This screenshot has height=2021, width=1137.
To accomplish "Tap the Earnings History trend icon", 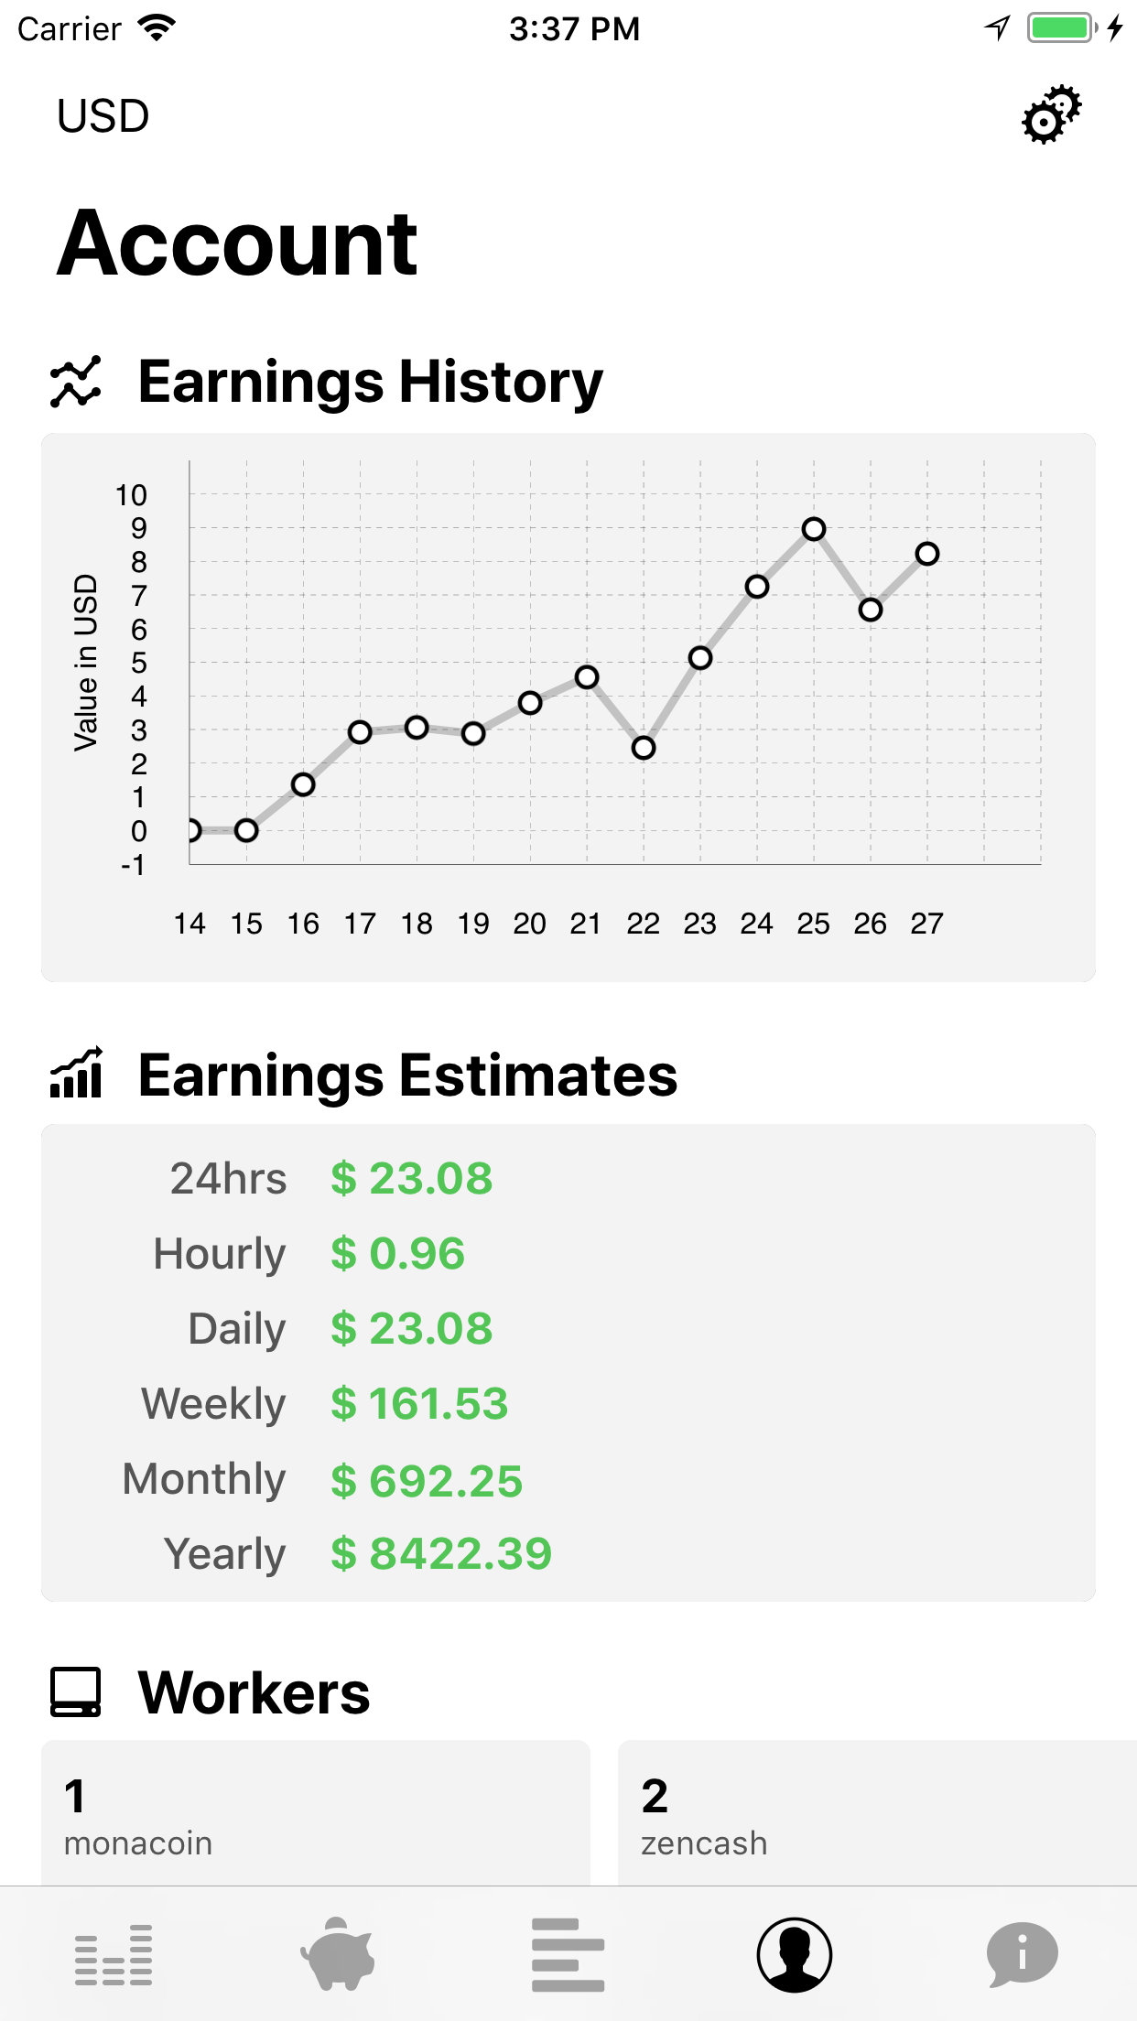I will [76, 382].
